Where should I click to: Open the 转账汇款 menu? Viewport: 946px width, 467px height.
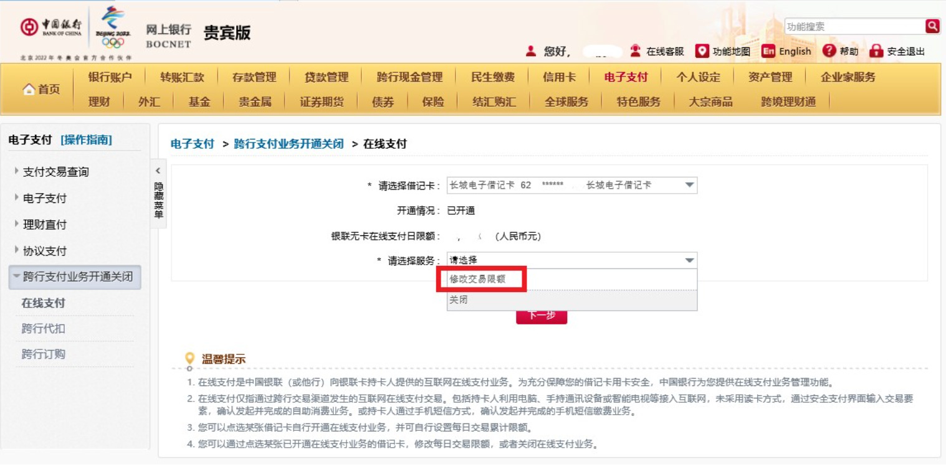click(x=182, y=77)
